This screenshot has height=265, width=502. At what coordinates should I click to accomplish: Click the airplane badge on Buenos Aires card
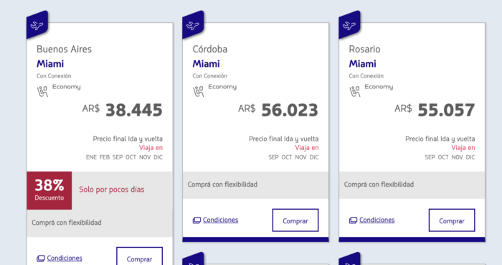tap(37, 24)
